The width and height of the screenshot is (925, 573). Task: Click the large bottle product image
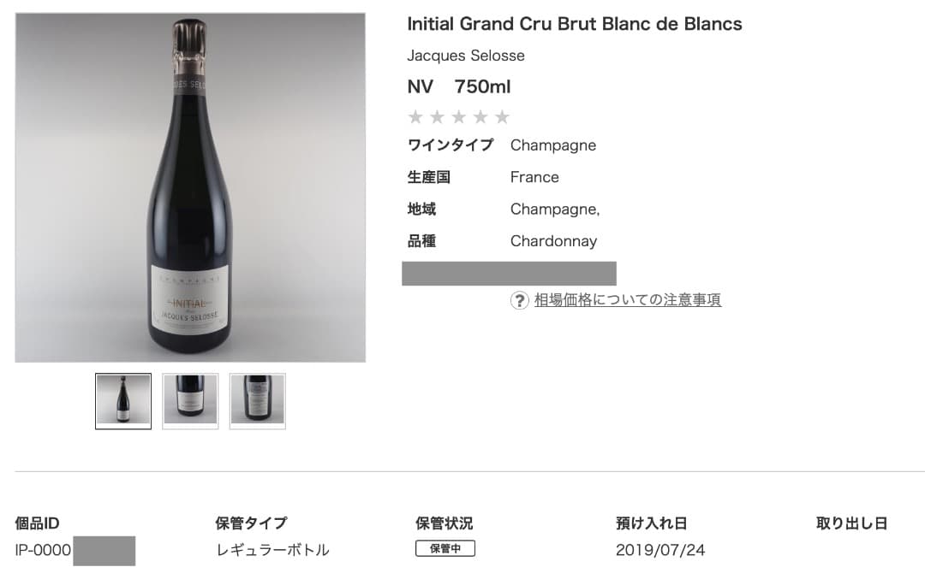(190, 187)
